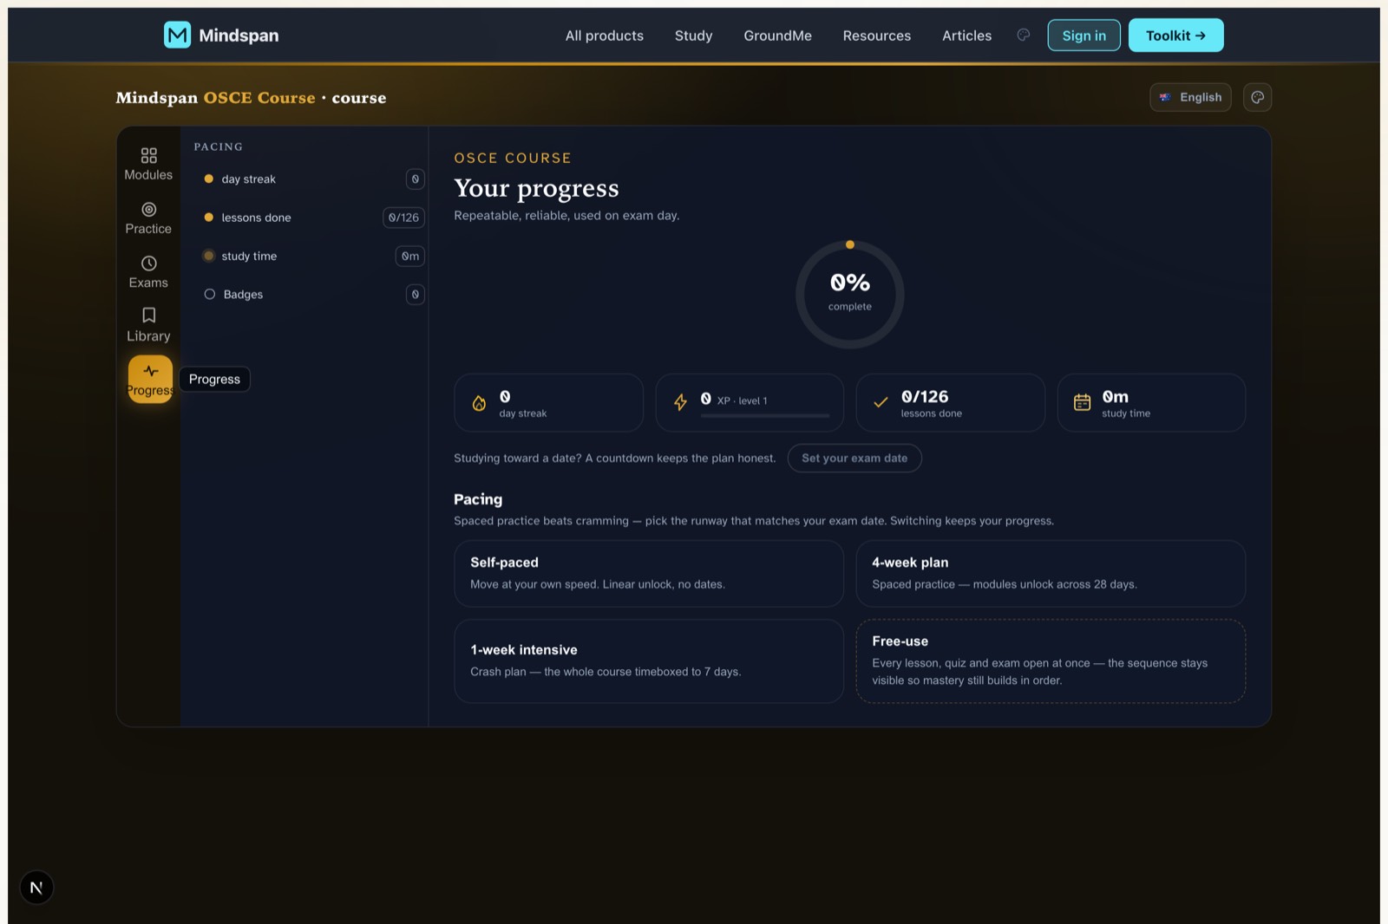The image size is (1388, 924).
Task: Open the Exams clock icon
Action: click(x=149, y=264)
